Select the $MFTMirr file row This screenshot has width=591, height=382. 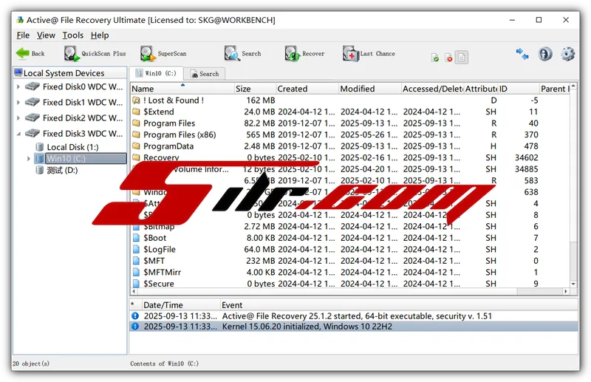tap(350, 272)
